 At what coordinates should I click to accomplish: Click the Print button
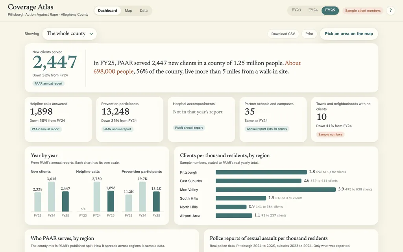(309, 34)
